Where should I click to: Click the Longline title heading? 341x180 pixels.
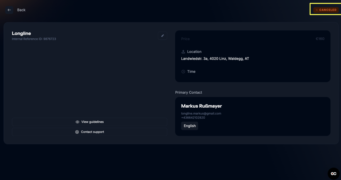(21, 33)
